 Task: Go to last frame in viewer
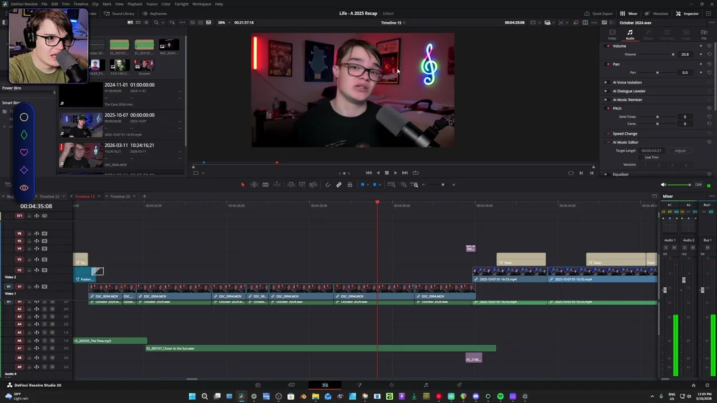404,173
